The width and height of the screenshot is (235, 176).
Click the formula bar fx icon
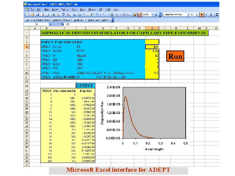62,24
